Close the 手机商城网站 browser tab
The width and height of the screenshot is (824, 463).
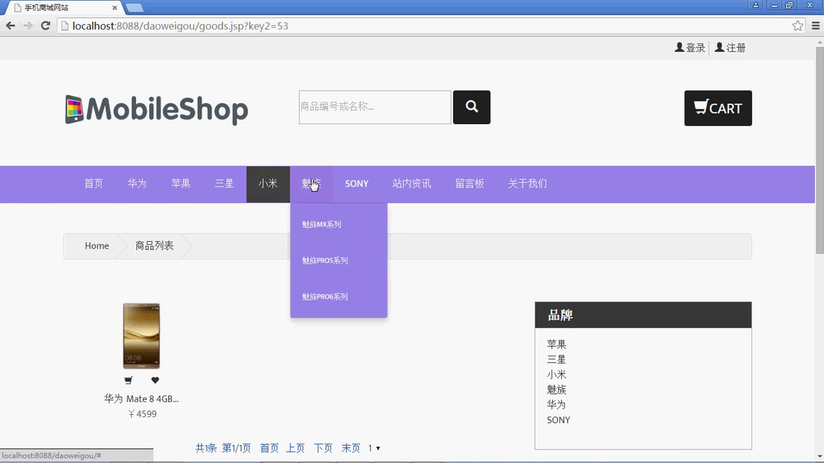(x=115, y=8)
